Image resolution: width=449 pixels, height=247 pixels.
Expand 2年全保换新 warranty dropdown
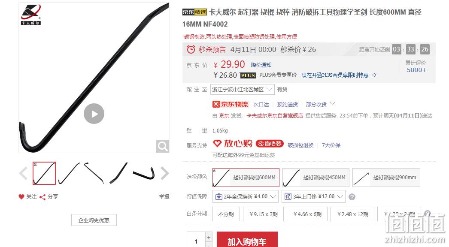[x=246, y=197]
